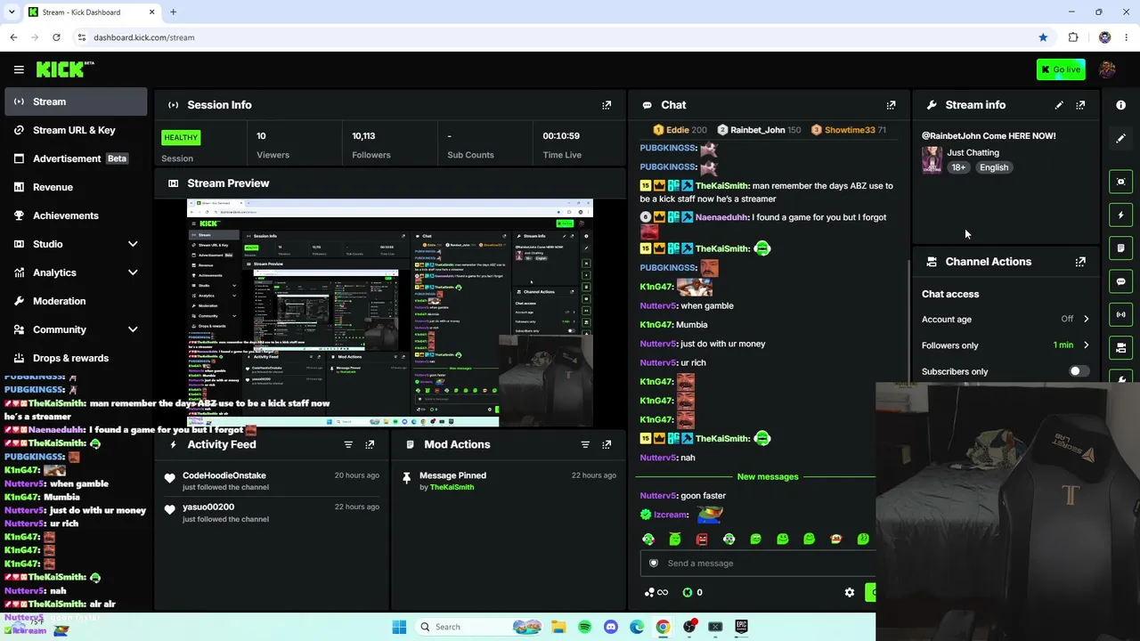Click the lightning bolt icon in right rail

1120,215
